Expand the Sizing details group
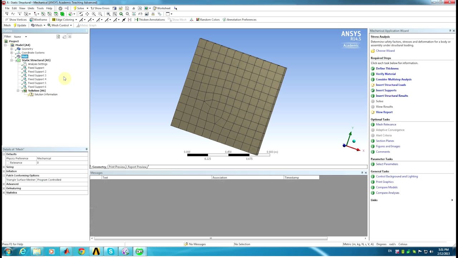 [x=4, y=167]
